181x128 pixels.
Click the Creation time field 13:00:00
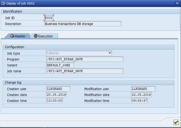pyautogui.click(x=54, y=101)
